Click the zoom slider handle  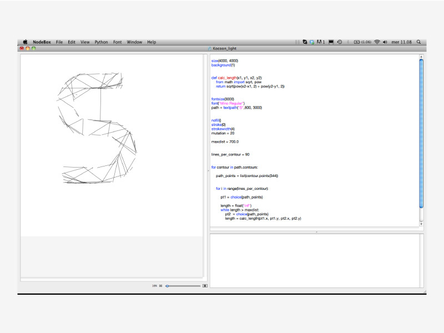(168, 286)
